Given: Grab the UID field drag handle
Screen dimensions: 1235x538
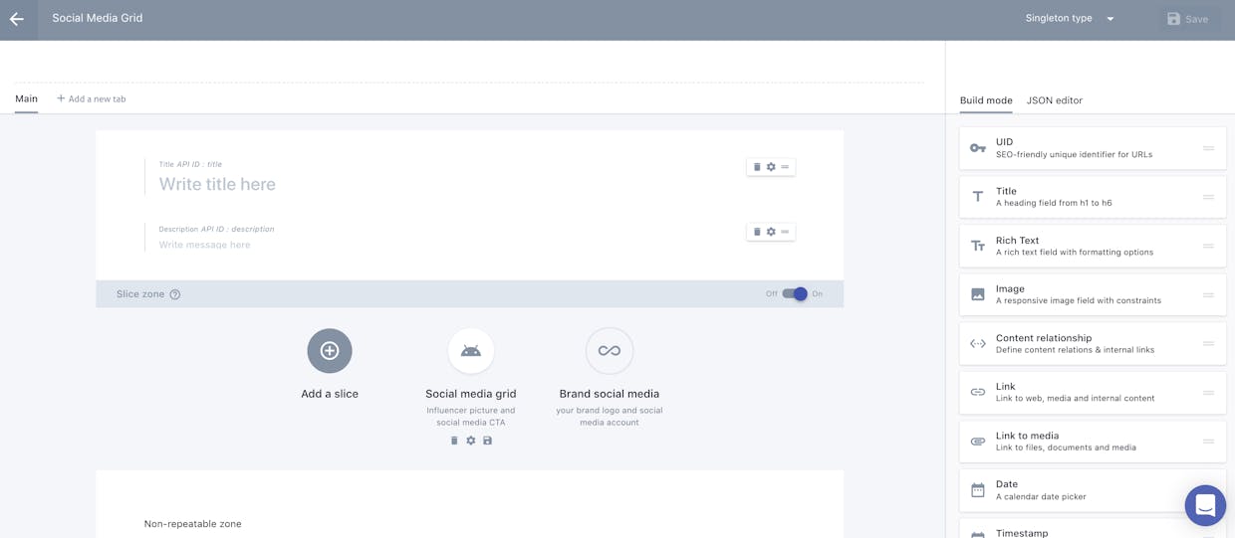Looking at the screenshot, I should [x=1208, y=148].
